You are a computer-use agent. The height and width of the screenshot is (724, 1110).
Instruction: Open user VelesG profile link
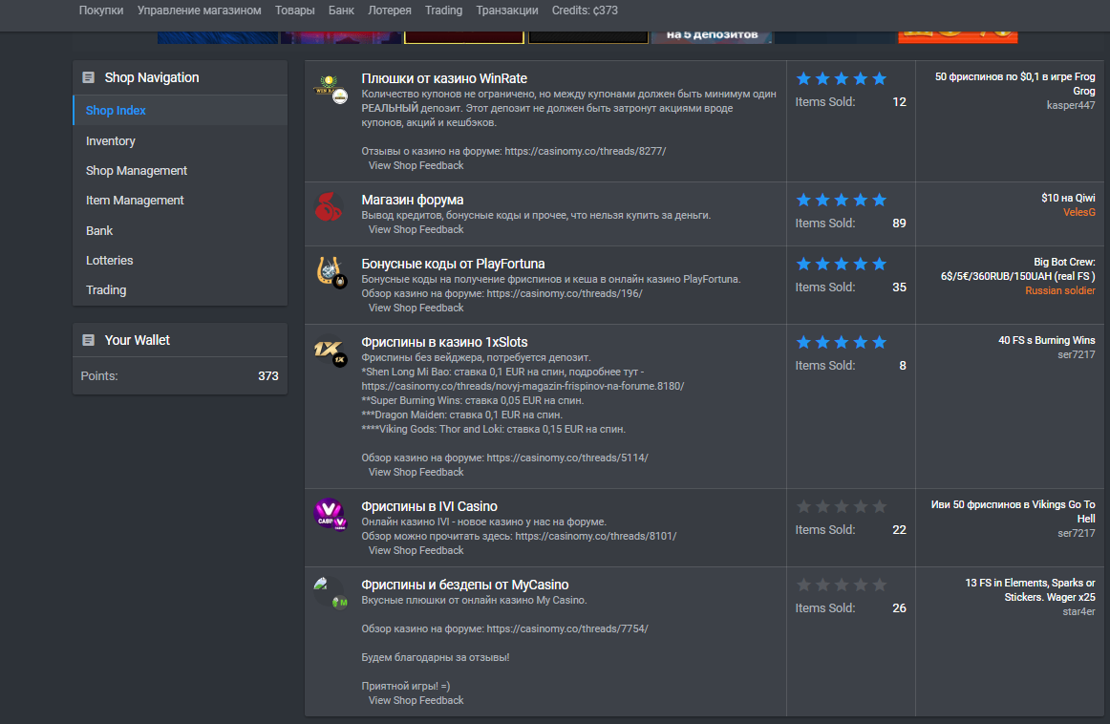tap(1078, 212)
